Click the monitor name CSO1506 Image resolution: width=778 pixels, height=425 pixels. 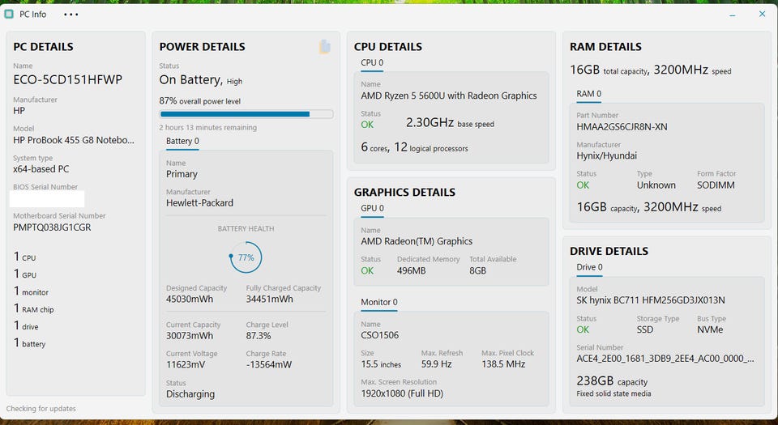(x=379, y=335)
